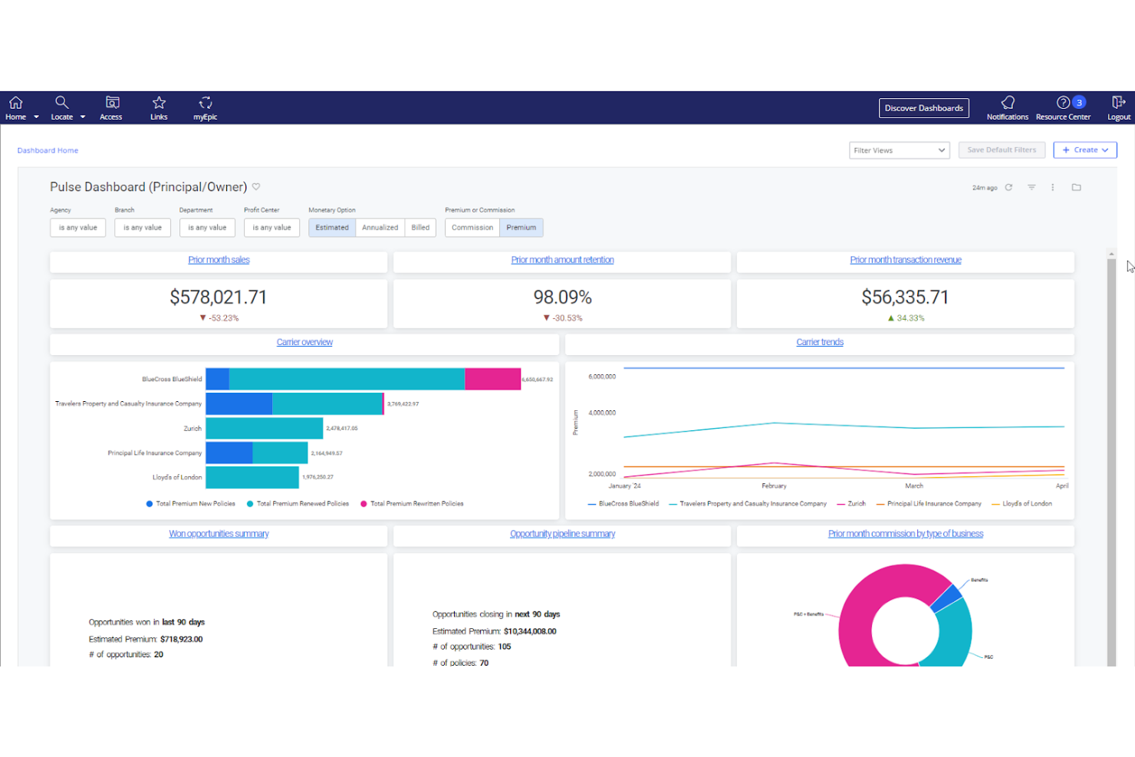Open Prior month amount retention link
The image size is (1135, 757).
(562, 260)
